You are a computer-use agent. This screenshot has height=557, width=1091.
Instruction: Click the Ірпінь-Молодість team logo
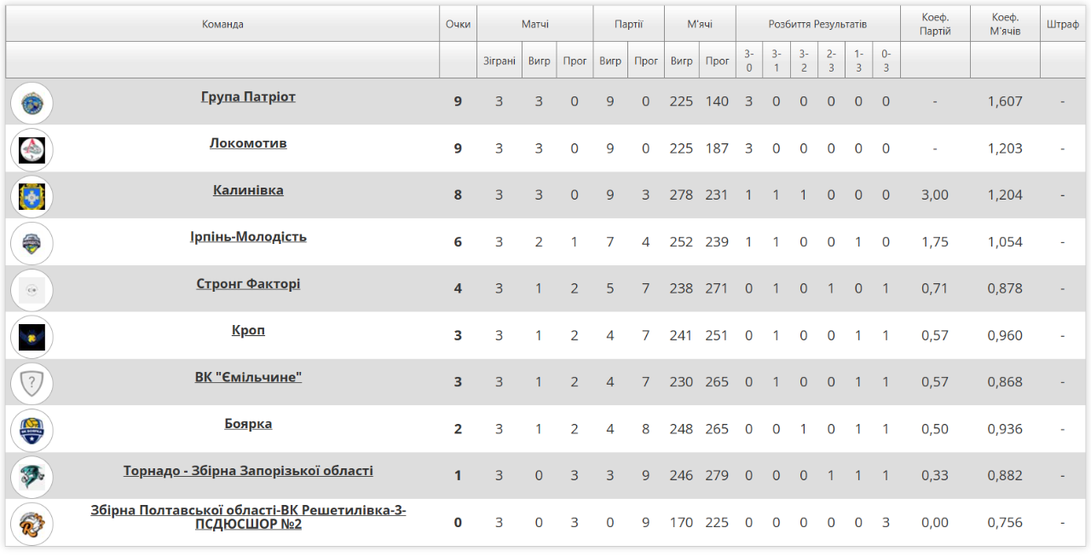(32, 243)
